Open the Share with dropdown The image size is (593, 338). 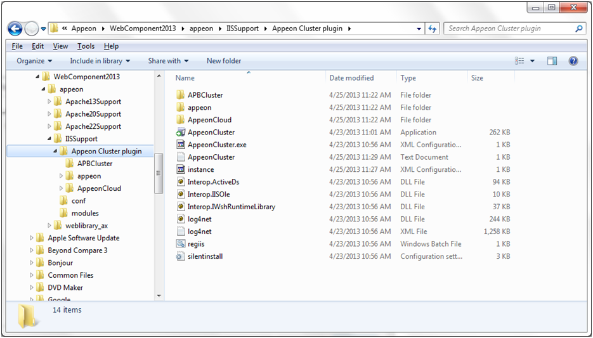168,61
